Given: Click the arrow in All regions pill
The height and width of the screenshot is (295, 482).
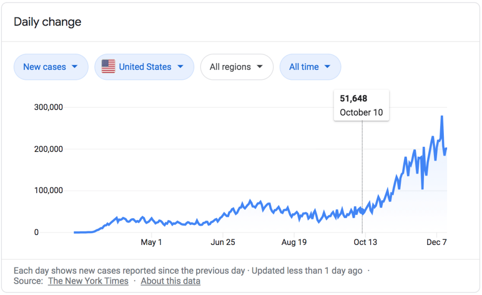Looking at the screenshot, I should coord(259,67).
